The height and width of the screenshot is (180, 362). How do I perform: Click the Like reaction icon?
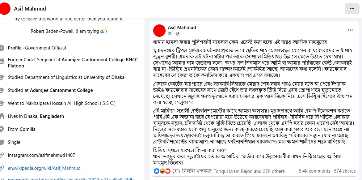click(157, 171)
